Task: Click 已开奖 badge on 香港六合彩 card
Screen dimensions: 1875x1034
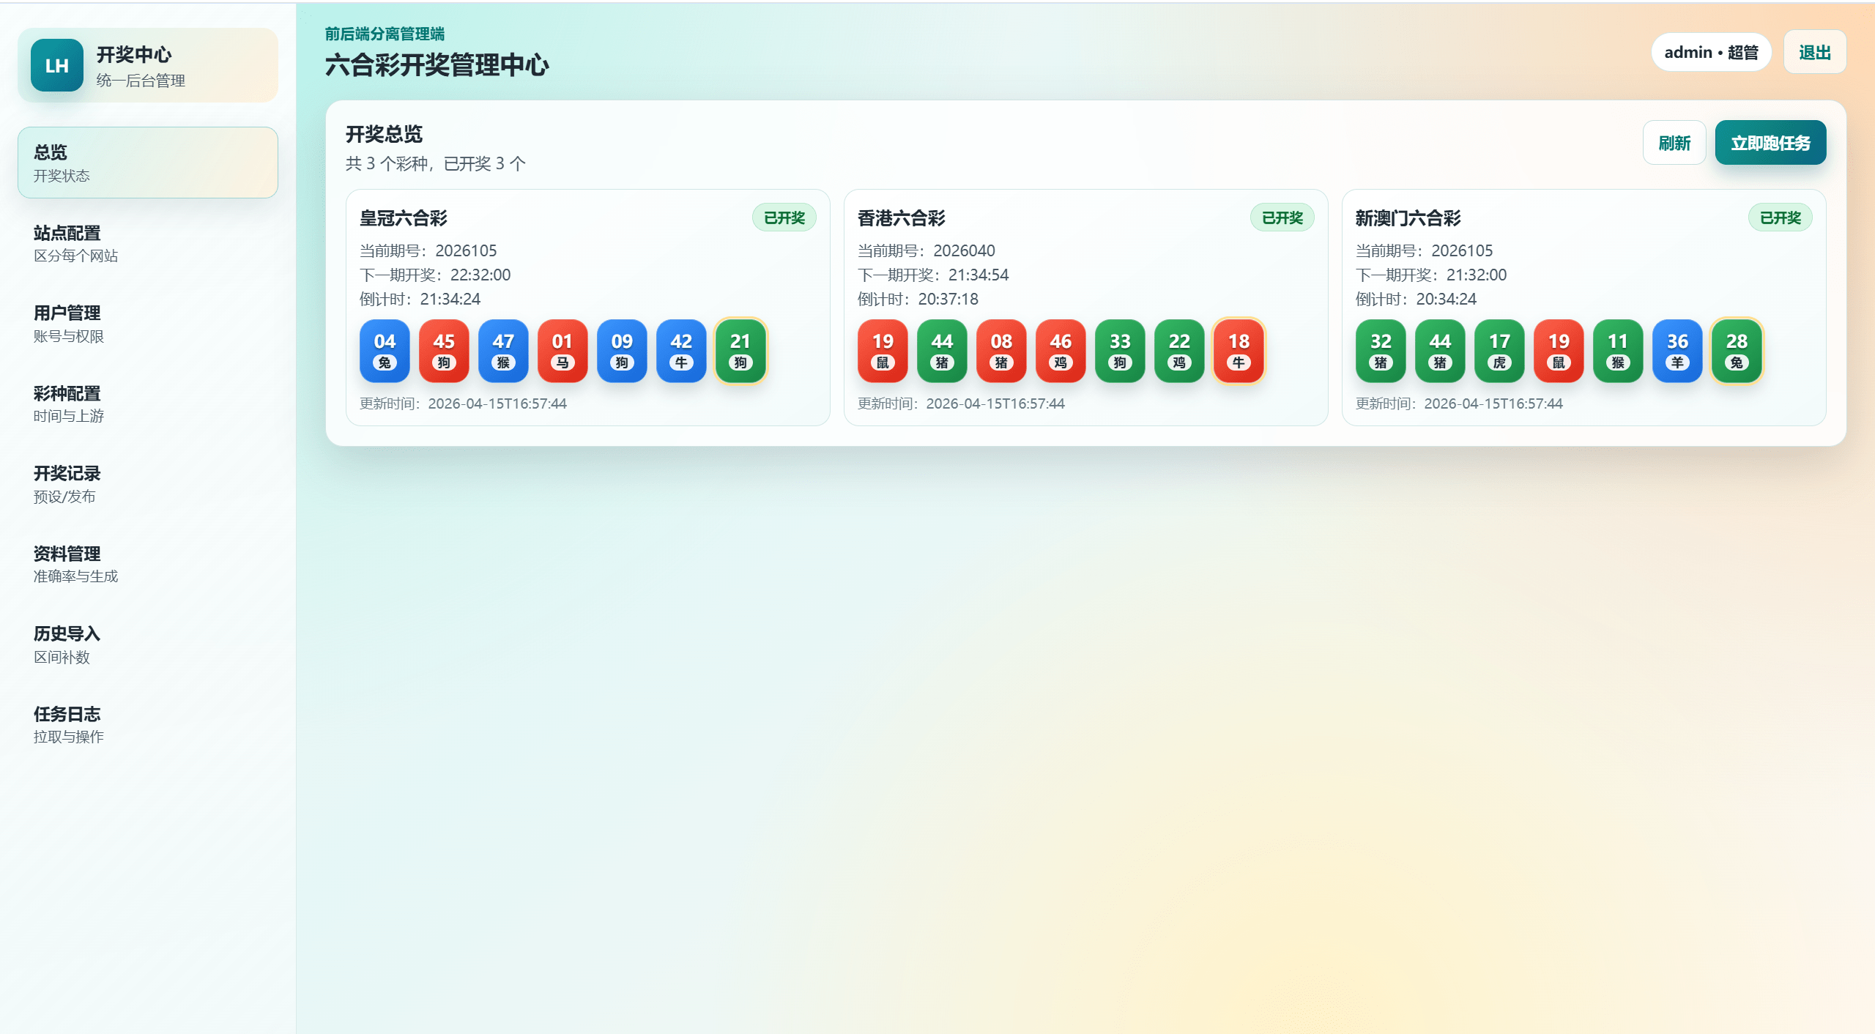Action: (x=1282, y=217)
